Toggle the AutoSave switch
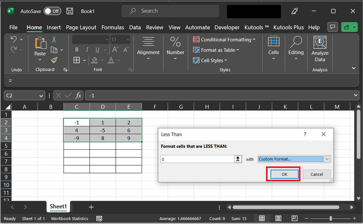 click(52, 11)
